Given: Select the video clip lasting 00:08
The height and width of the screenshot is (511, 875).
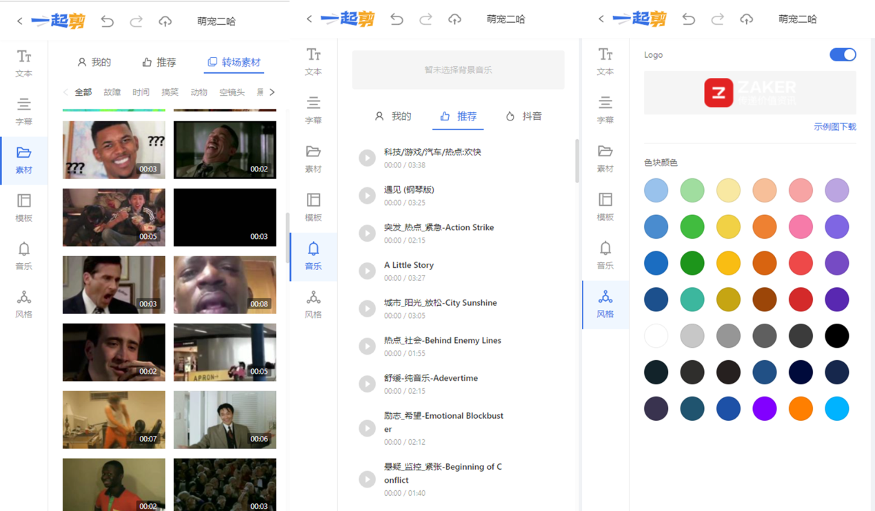Looking at the screenshot, I should pos(225,285).
